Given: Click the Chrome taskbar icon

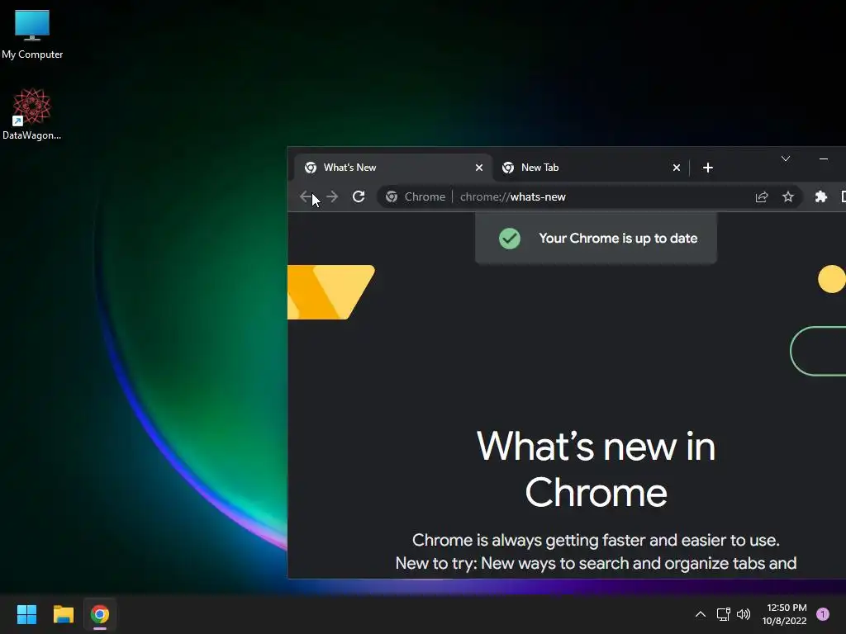Looking at the screenshot, I should click(100, 614).
